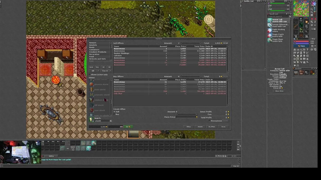Close the Market window

click(x=223, y=127)
